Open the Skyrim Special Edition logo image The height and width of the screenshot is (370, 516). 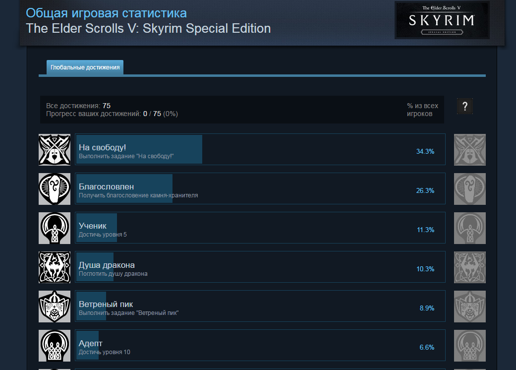442,20
